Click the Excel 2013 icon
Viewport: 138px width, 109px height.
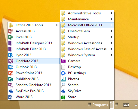click(11, 37)
